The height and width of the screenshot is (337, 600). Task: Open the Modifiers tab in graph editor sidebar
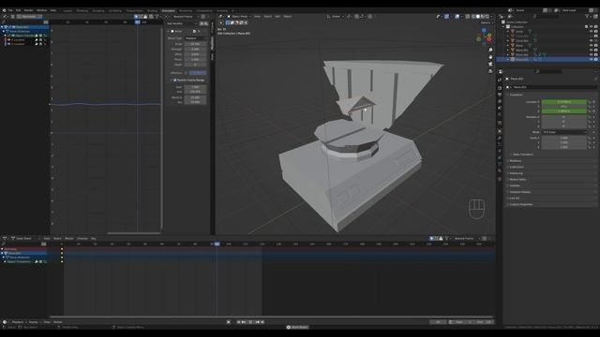point(213,43)
